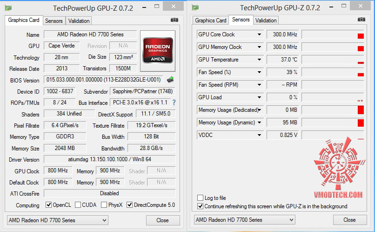Click the Driver Version field
The height and width of the screenshot is (232, 375).
(109, 159)
